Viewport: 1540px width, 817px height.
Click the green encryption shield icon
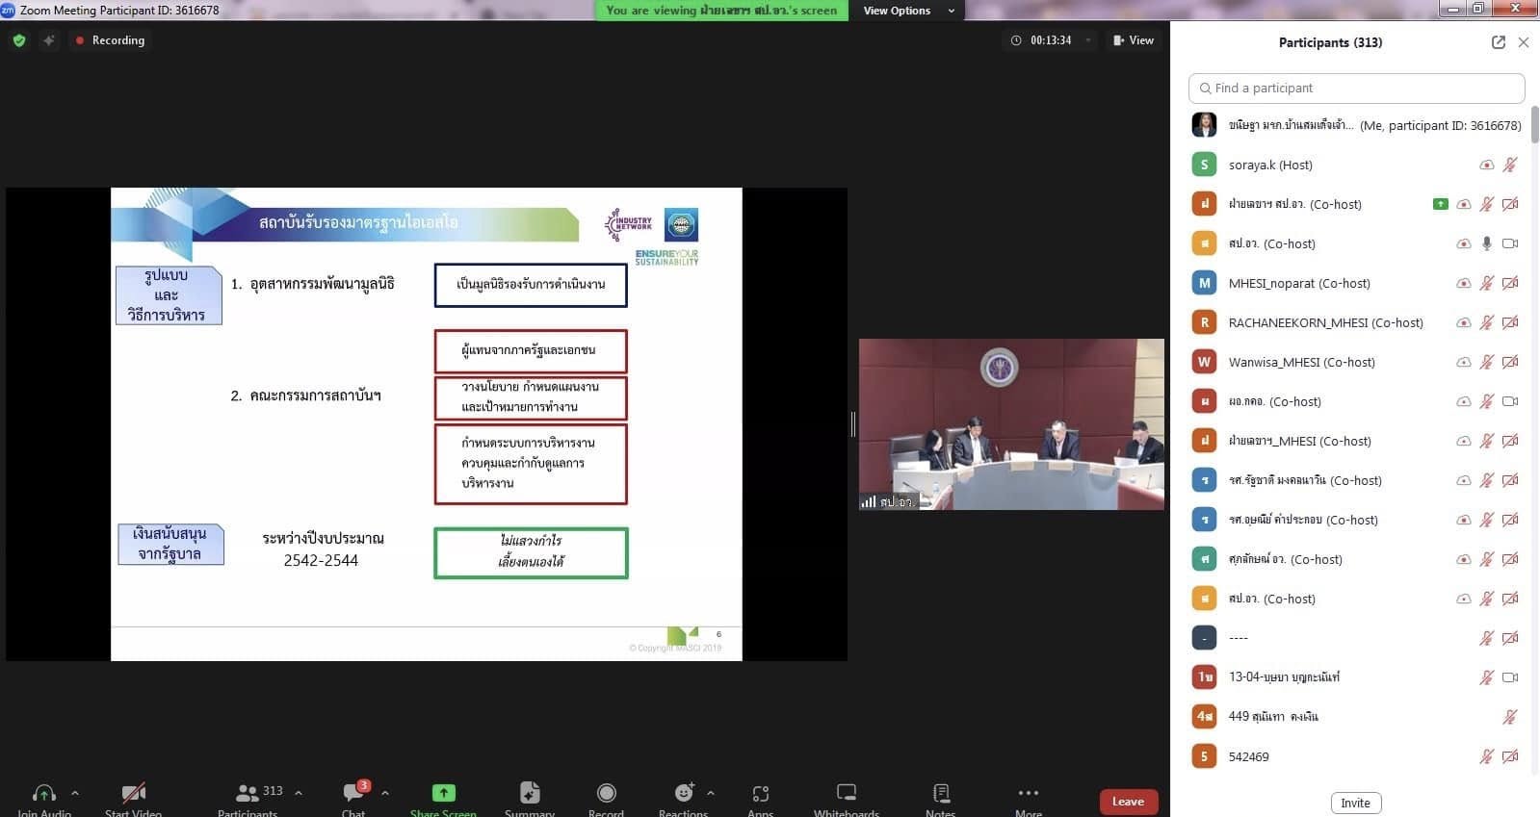(x=19, y=40)
